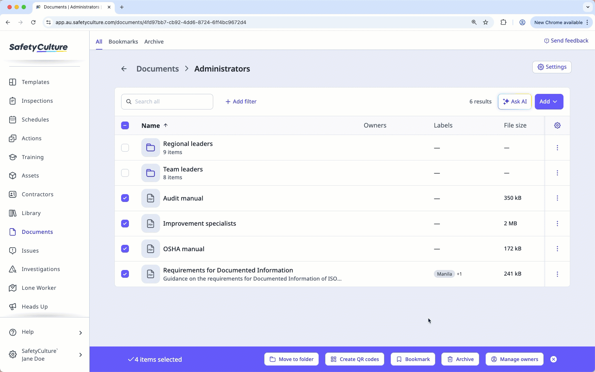Click Add filter
This screenshot has width=595, height=372.
pyautogui.click(x=241, y=102)
